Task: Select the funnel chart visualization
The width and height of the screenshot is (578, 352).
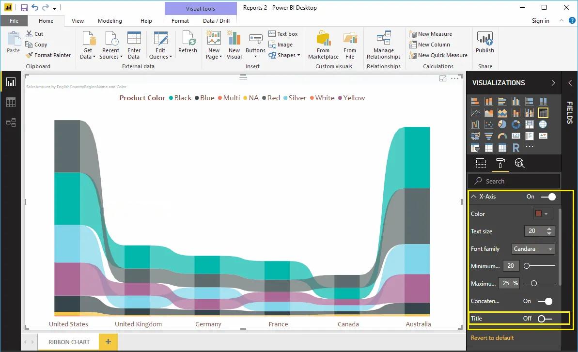Action: coord(488,136)
